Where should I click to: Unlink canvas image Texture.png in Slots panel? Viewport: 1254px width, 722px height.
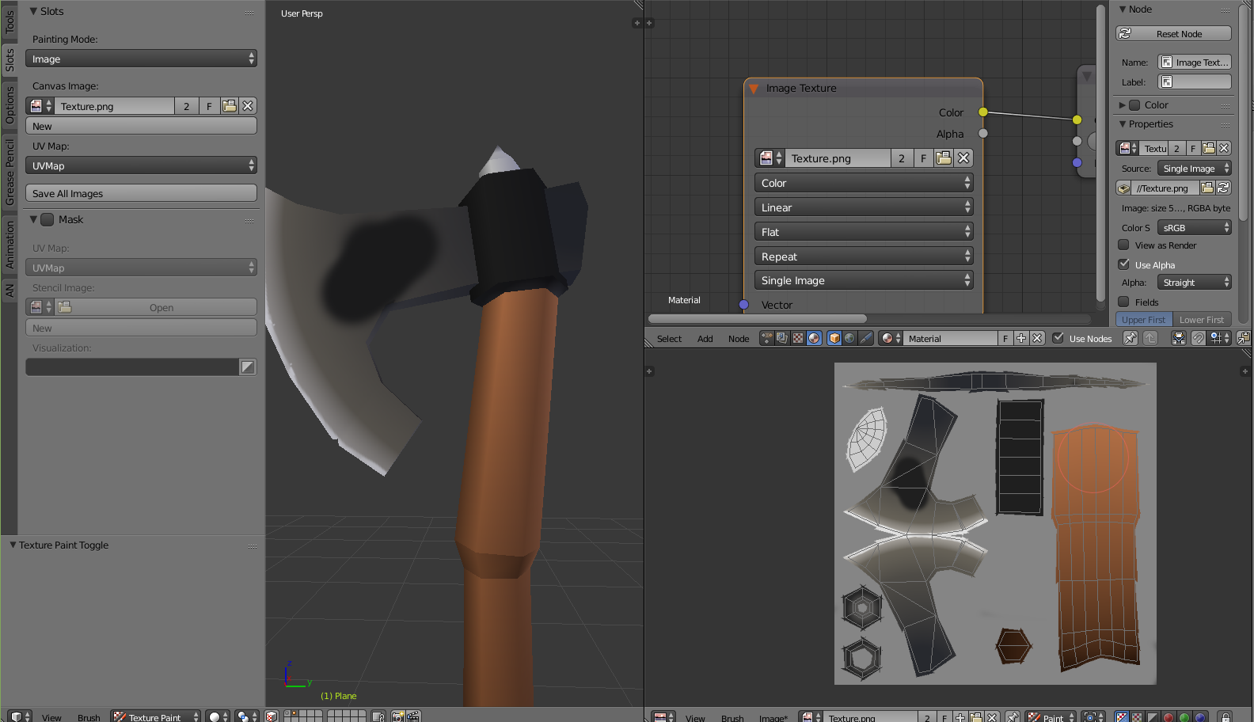point(248,106)
